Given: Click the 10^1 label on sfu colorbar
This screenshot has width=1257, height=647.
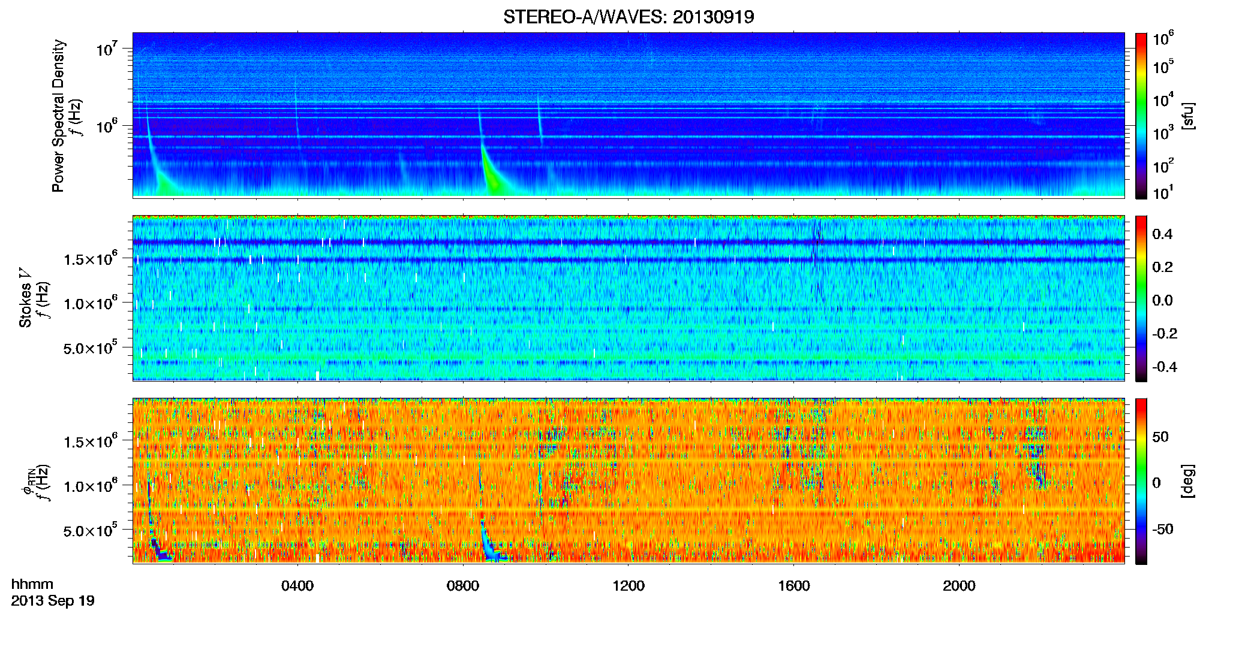Looking at the screenshot, I should [1163, 193].
